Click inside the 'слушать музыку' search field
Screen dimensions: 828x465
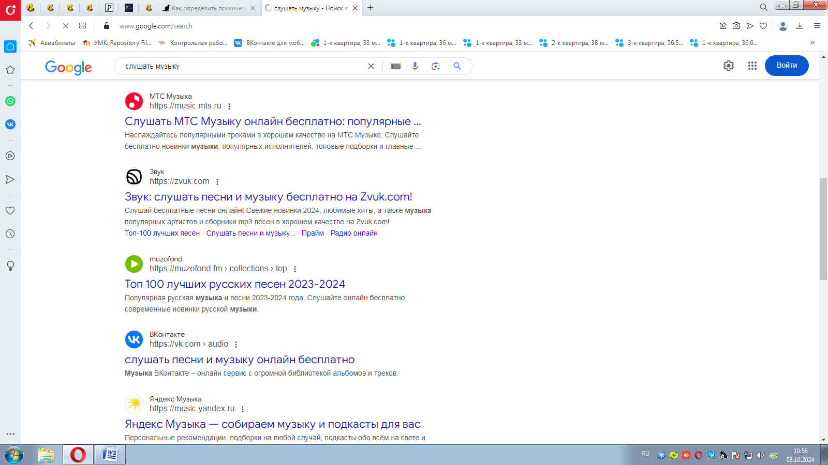pyautogui.click(x=243, y=66)
